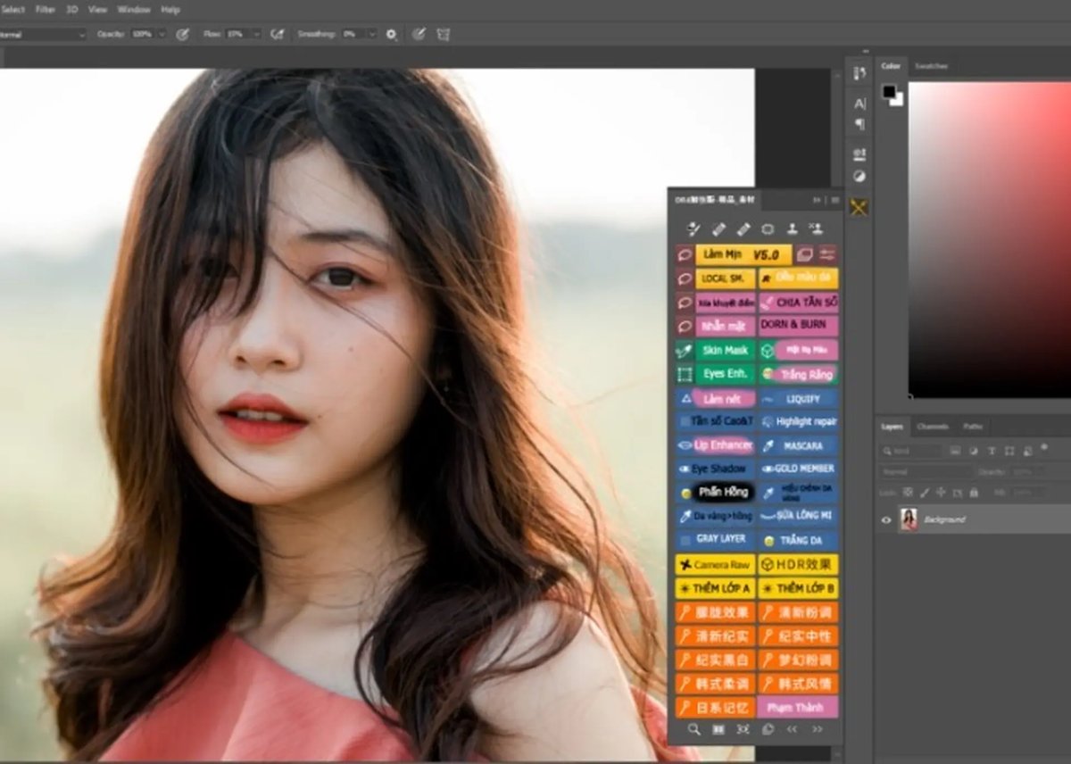The image size is (1071, 764).
Task: Switch to the Swatches tab
Action: pos(931,66)
